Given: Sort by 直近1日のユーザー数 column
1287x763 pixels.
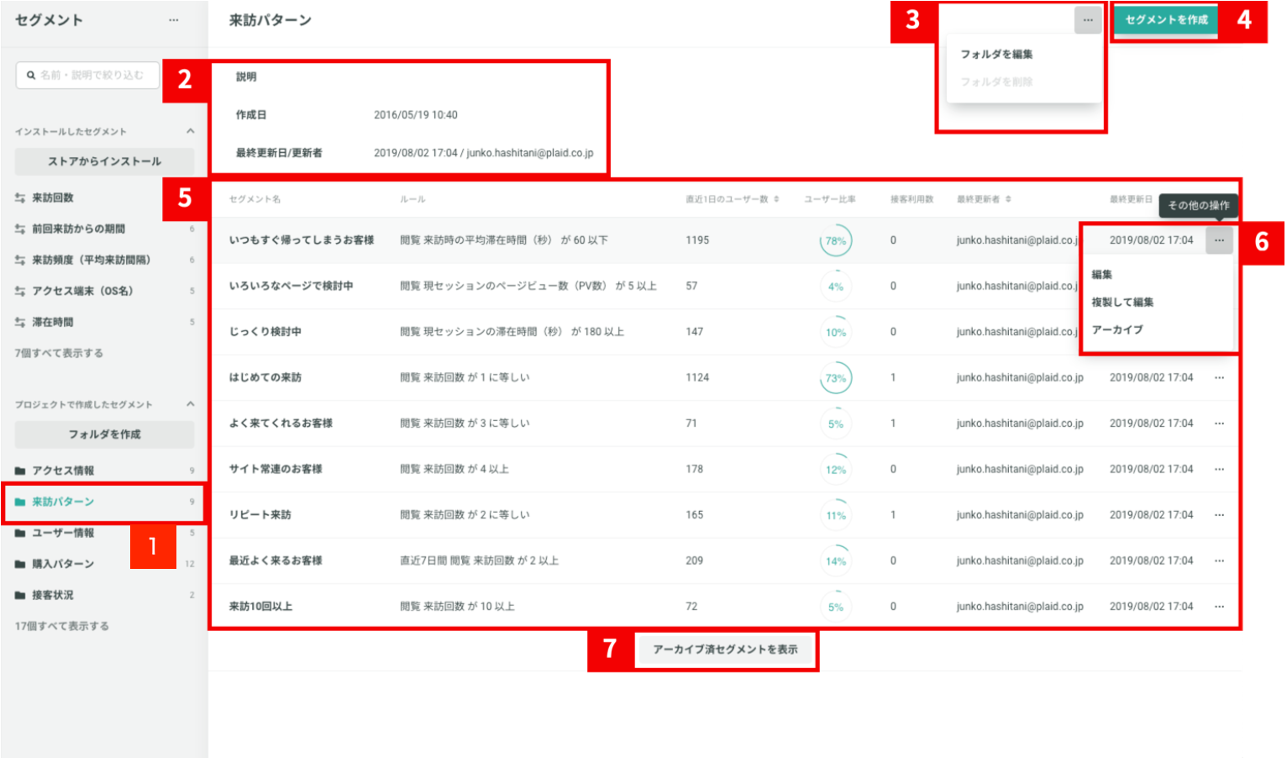Looking at the screenshot, I should pyautogui.click(x=732, y=199).
